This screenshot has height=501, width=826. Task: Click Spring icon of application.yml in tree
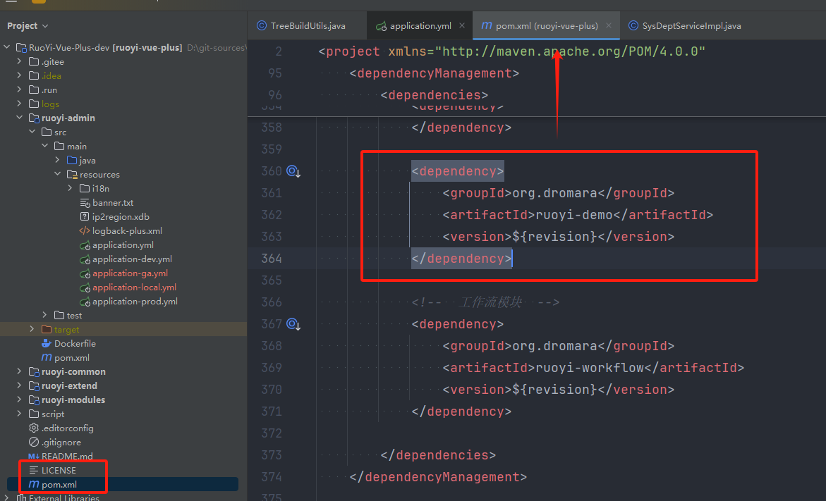coord(85,245)
